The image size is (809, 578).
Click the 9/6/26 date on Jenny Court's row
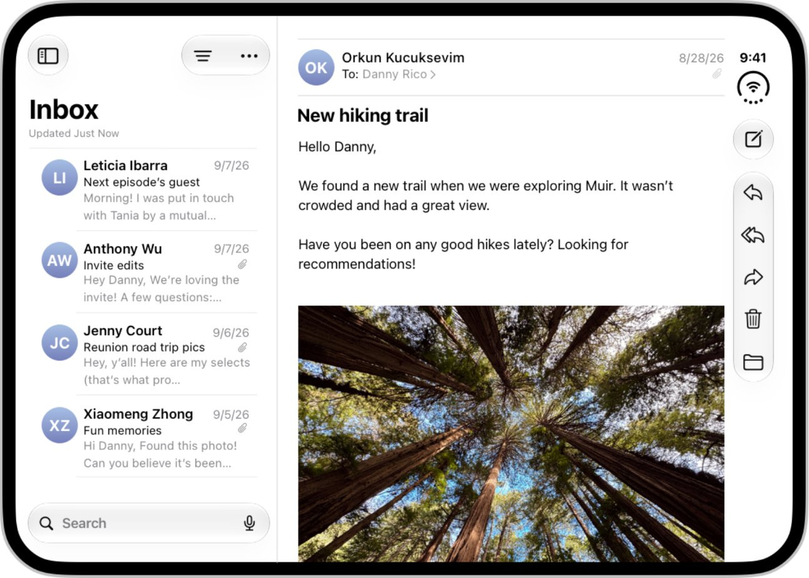click(231, 333)
